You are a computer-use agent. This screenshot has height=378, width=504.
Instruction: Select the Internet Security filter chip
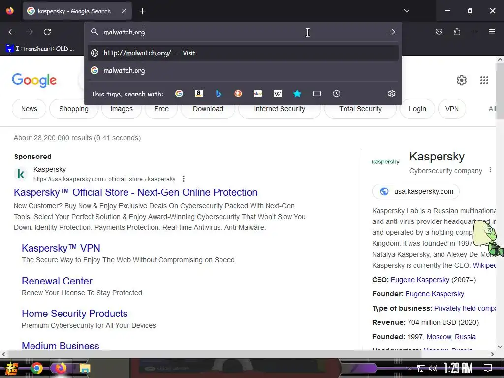[280, 109]
